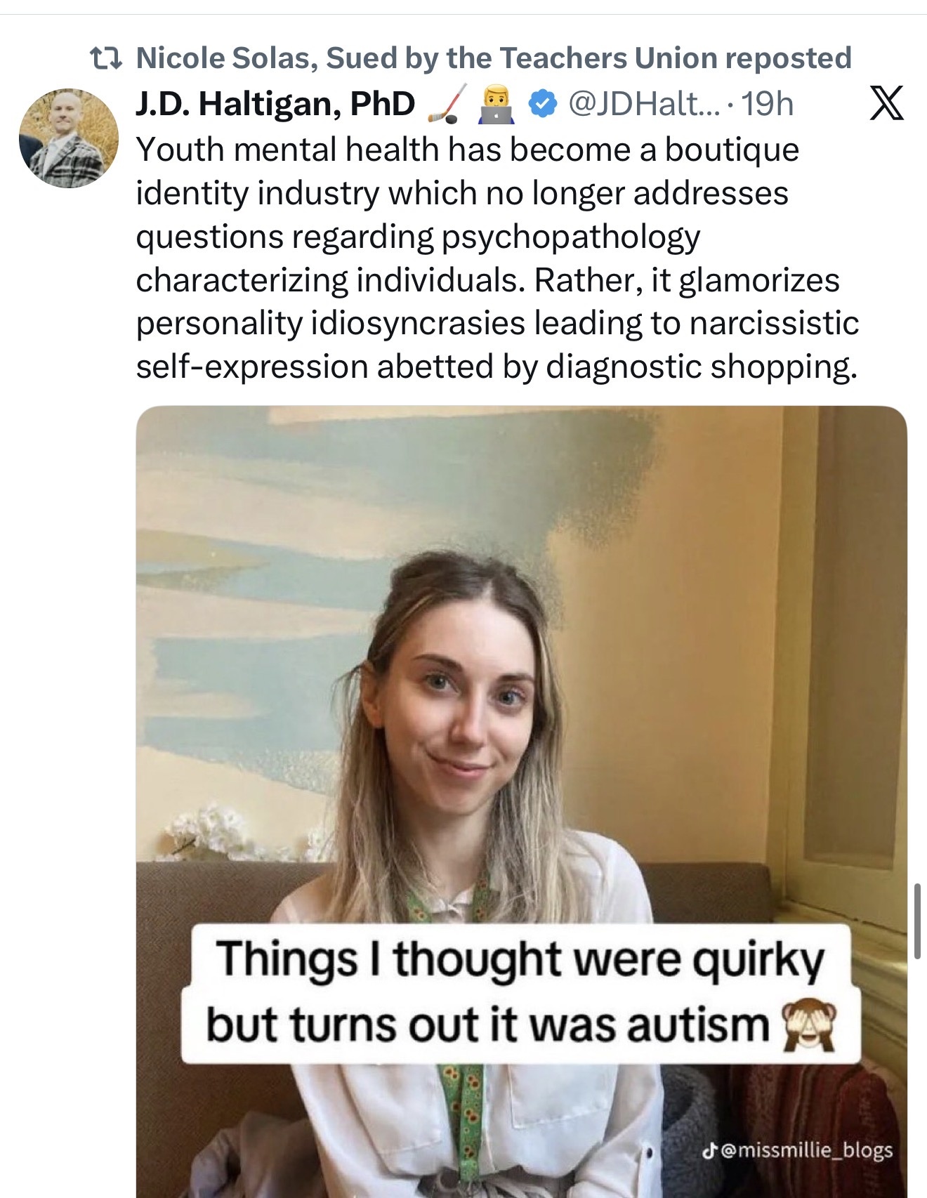Click the blue verified checkmark badge

542,104
